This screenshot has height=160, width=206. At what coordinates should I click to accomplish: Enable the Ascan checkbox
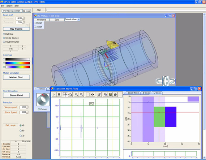pos(35,27)
